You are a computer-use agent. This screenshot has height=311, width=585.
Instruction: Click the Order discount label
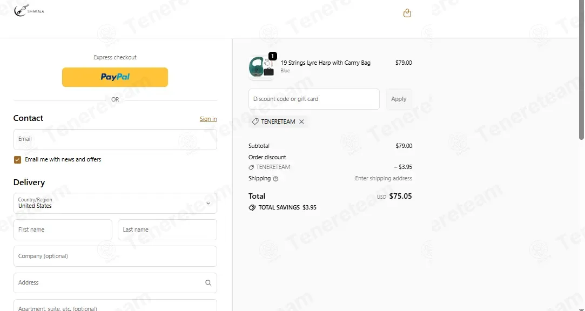pyautogui.click(x=267, y=157)
